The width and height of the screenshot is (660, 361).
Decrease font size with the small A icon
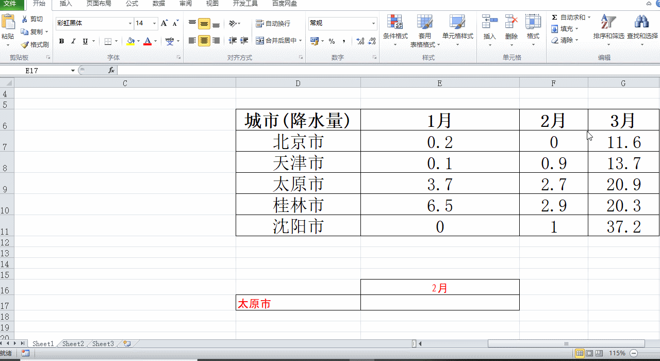click(x=176, y=23)
